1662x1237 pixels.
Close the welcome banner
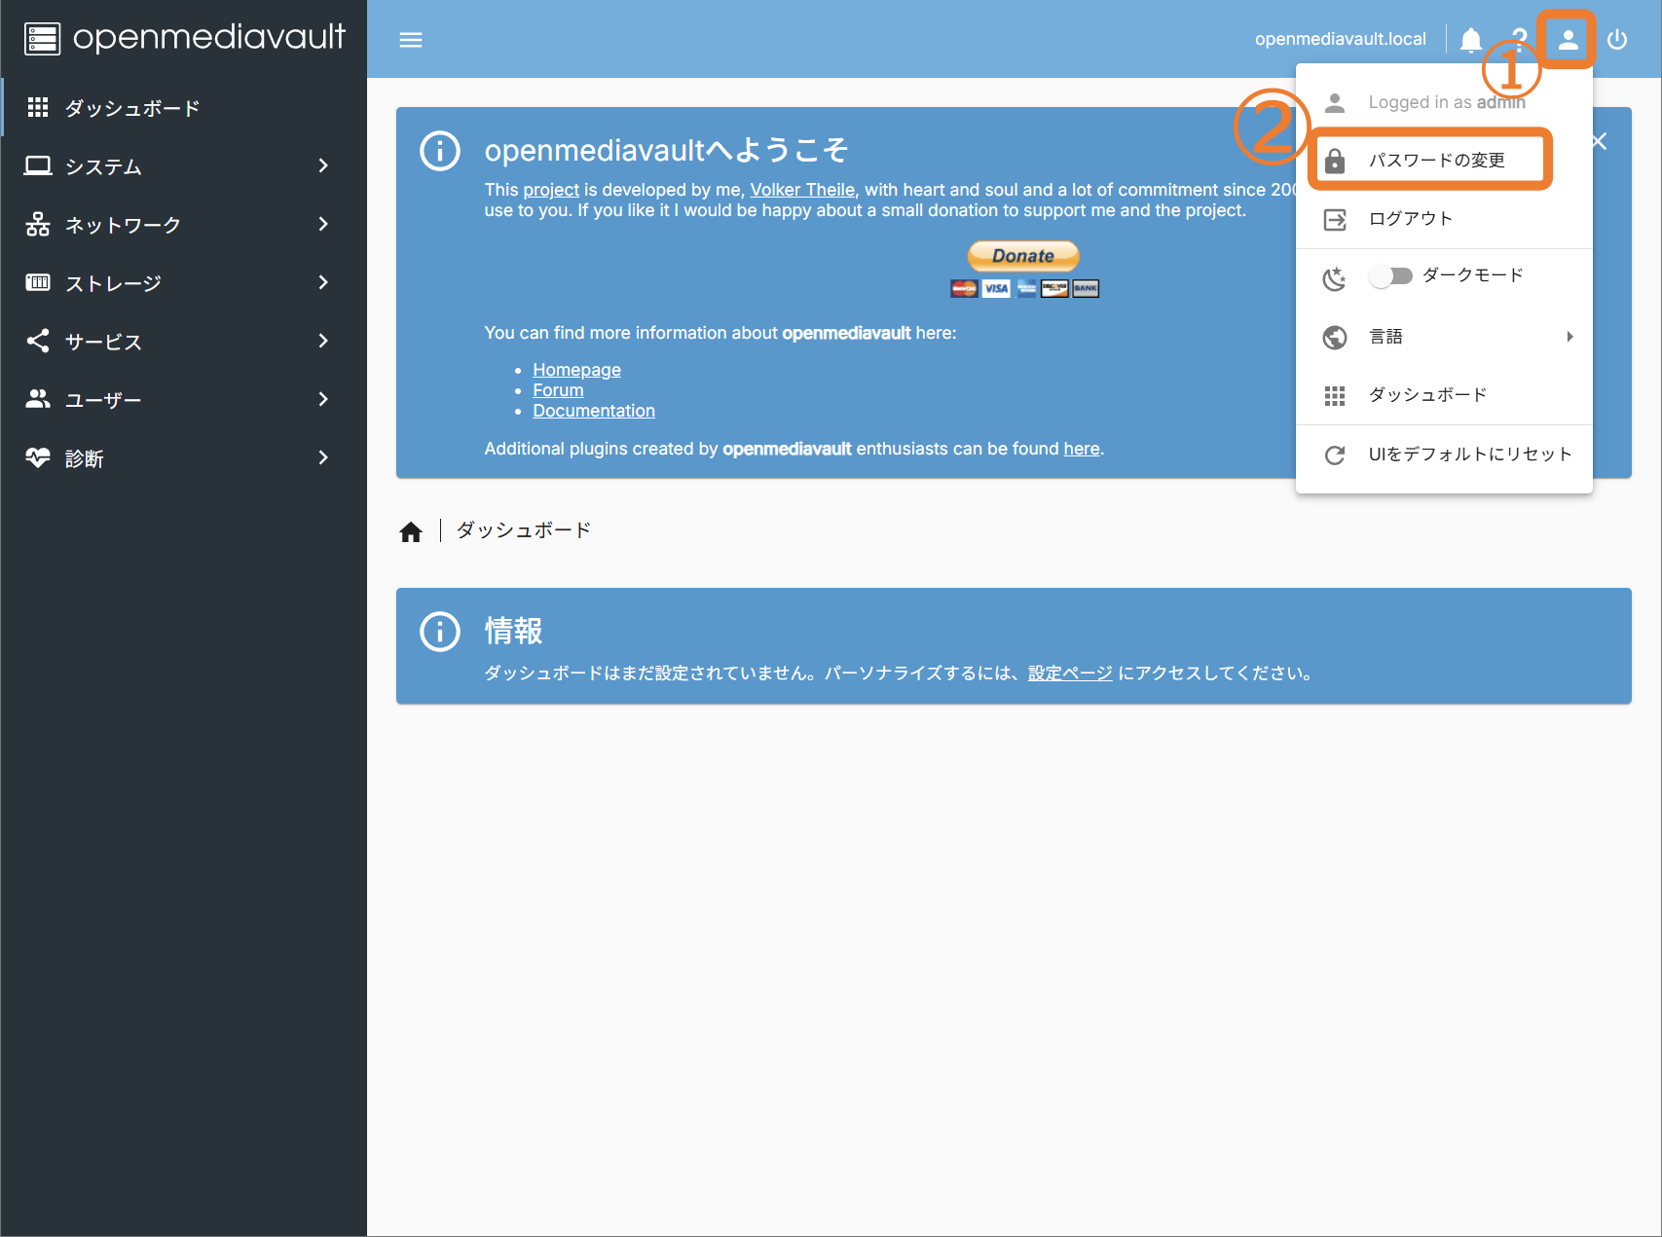(x=1600, y=142)
